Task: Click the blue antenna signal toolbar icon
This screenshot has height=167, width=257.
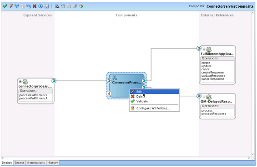Action: tap(17, 6)
